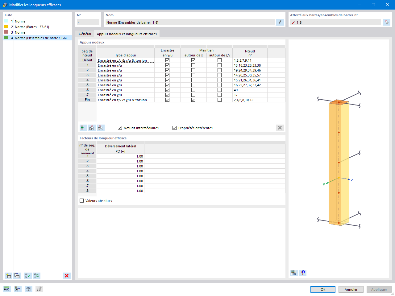The image size is (395, 296).
Task: Click the yellow swatch of Norme (Barres : 37-61)
Action: click(6, 27)
